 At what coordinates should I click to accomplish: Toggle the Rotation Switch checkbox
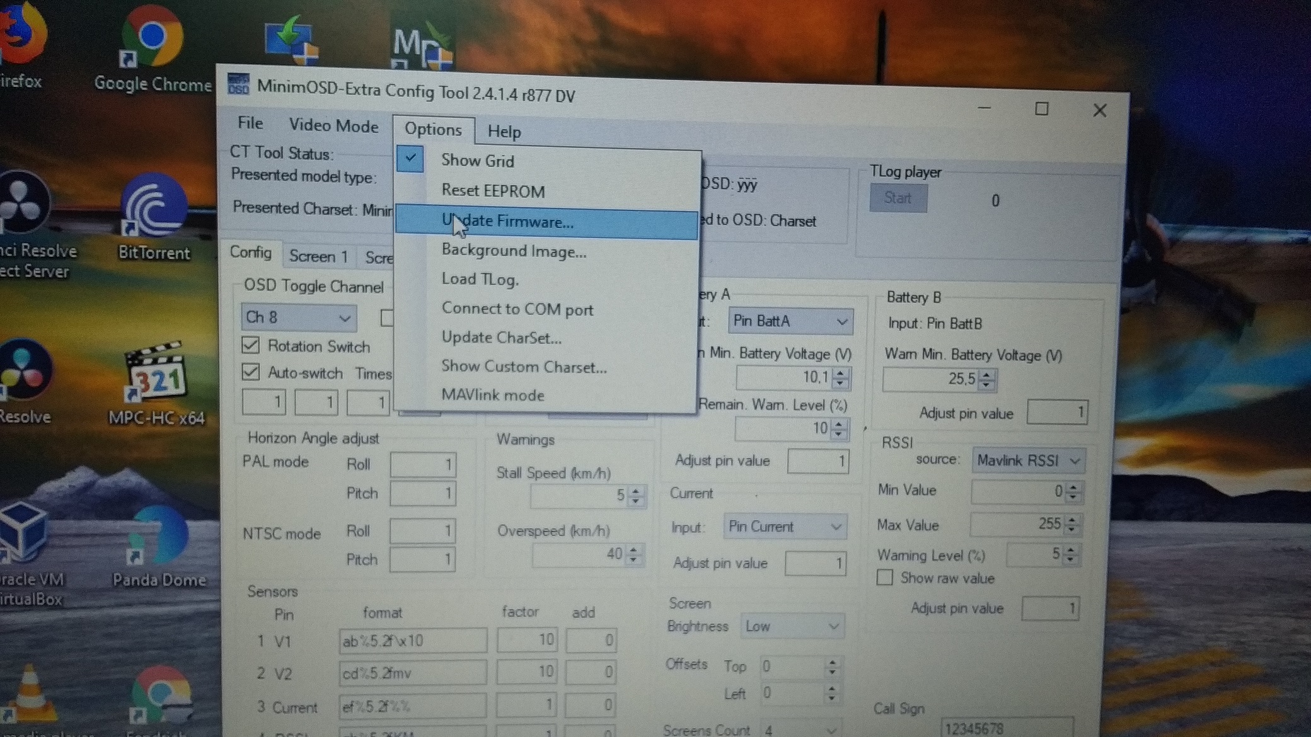click(251, 345)
